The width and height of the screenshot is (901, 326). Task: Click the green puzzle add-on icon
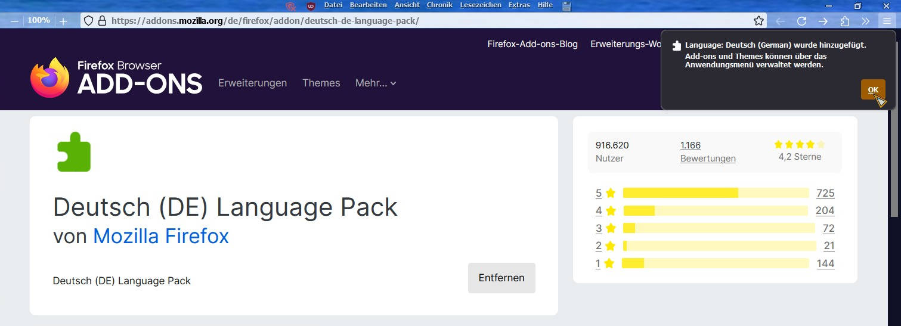tap(74, 152)
